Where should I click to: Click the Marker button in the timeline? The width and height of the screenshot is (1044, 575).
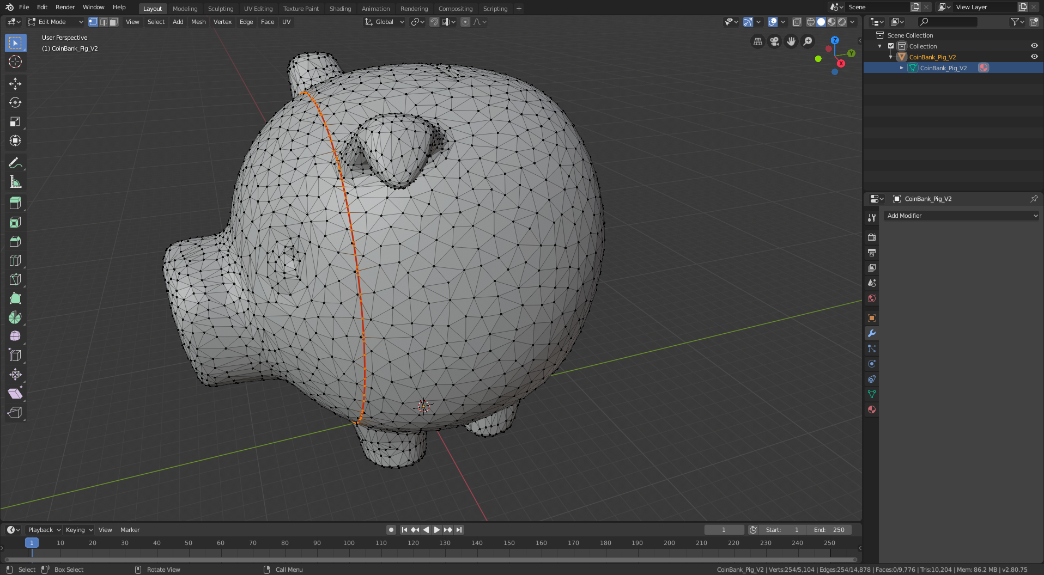tap(130, 530)
